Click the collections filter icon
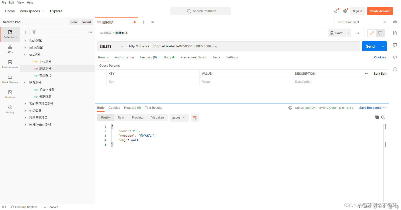Image resolution: width=401 pixels, height=210 pixels. pyautogui.click(x=34, y=32)
